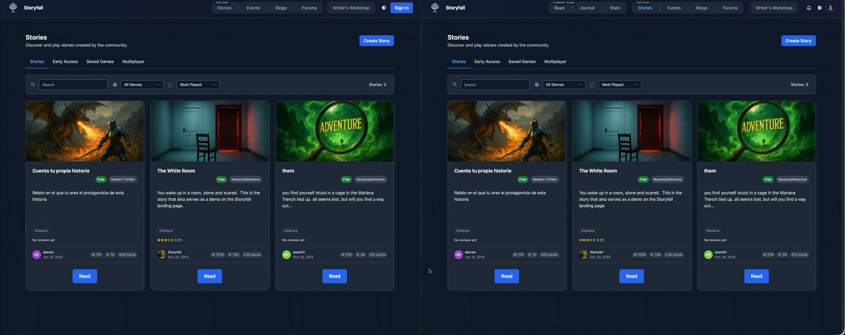
Task: Click axolotl1's avatar in the right window
Action: (x=708, y=255)
